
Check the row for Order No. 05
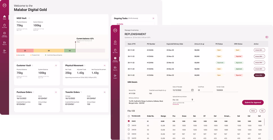[129, 138]
